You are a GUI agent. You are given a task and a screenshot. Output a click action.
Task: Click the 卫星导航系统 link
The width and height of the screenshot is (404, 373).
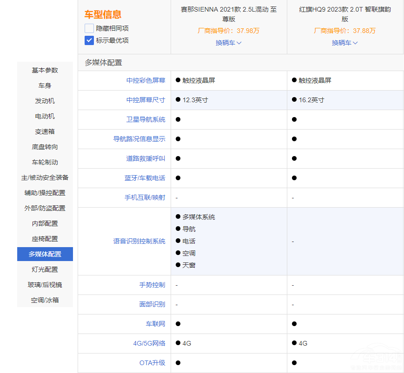(x=146, y=119)
